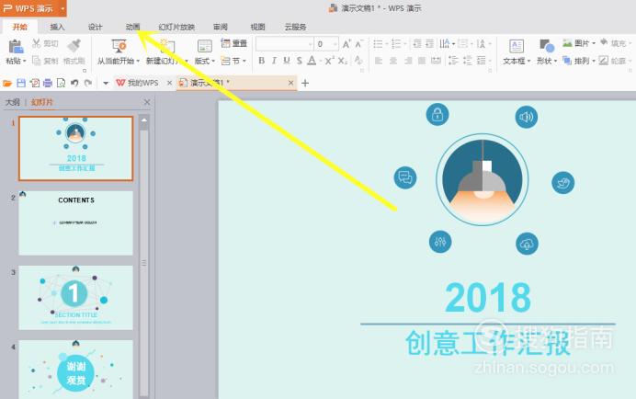Viewport: 636px width, 399px height.
Task: Click the Print Preview icon
Action: (61, 84)
